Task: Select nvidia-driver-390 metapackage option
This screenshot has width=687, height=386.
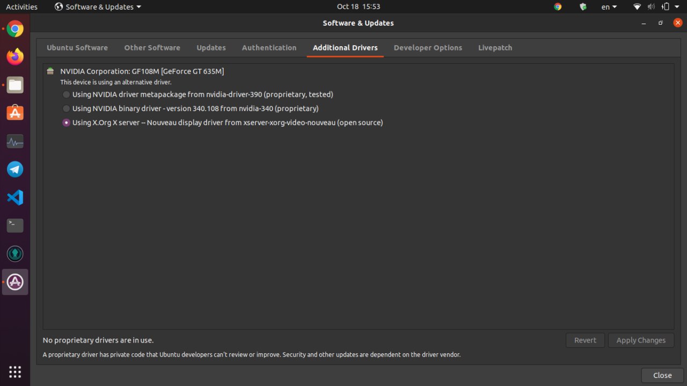Action: click(198, 94)
